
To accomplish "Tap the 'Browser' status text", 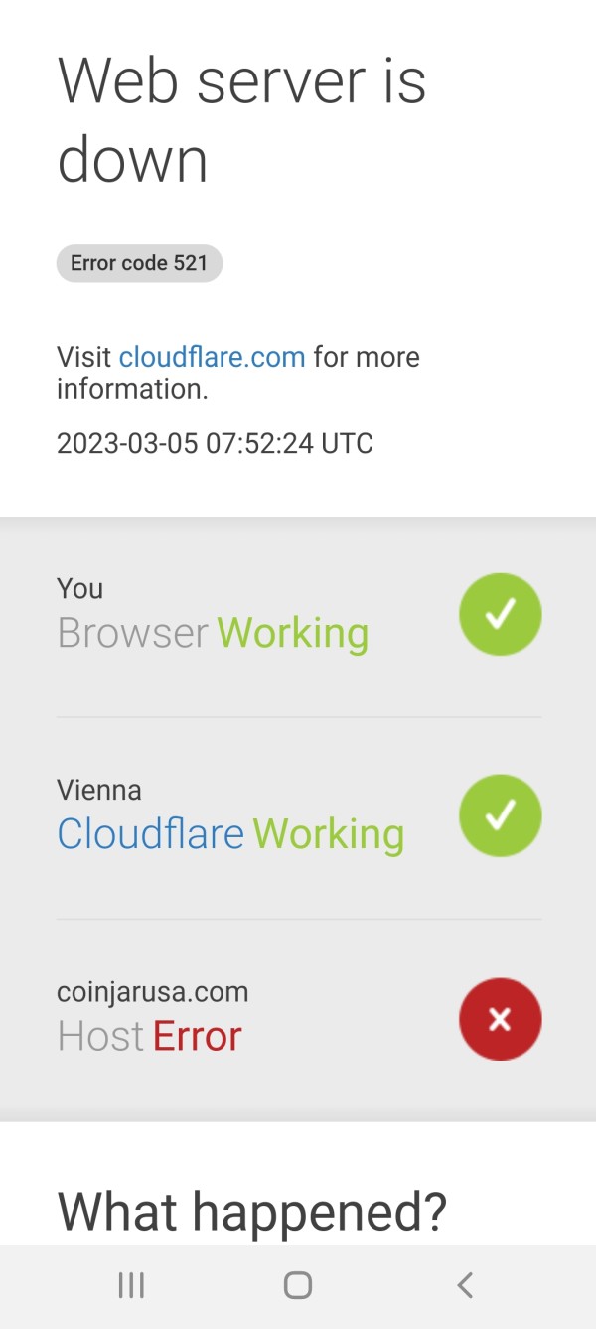I will click(x=133, y=633).
